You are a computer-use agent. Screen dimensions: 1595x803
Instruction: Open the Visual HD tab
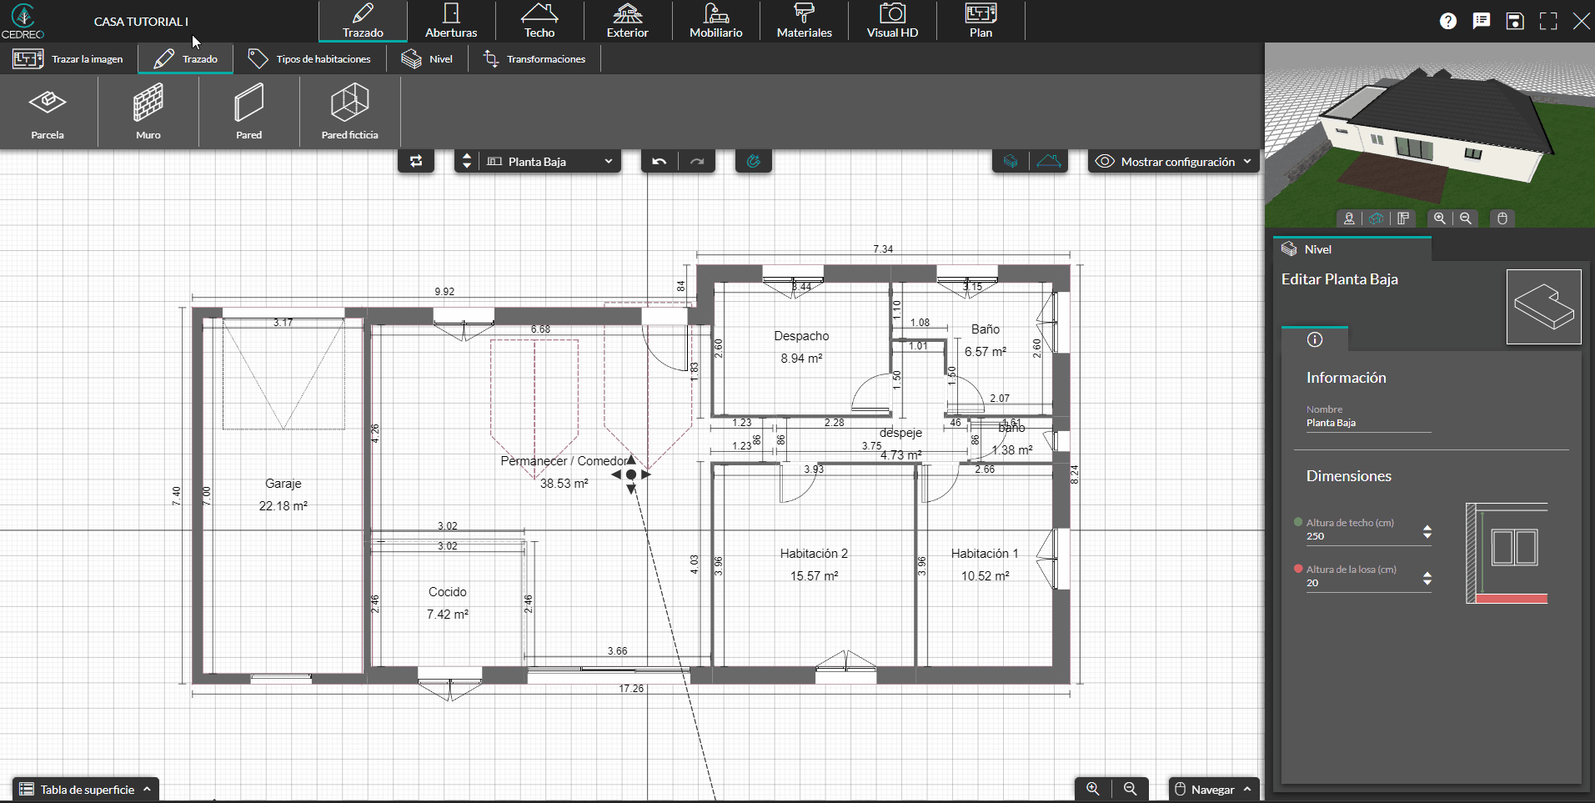(892, 21)
